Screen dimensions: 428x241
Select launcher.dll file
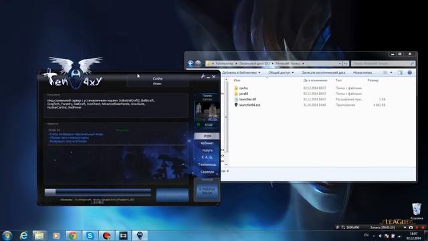point(247,99)
